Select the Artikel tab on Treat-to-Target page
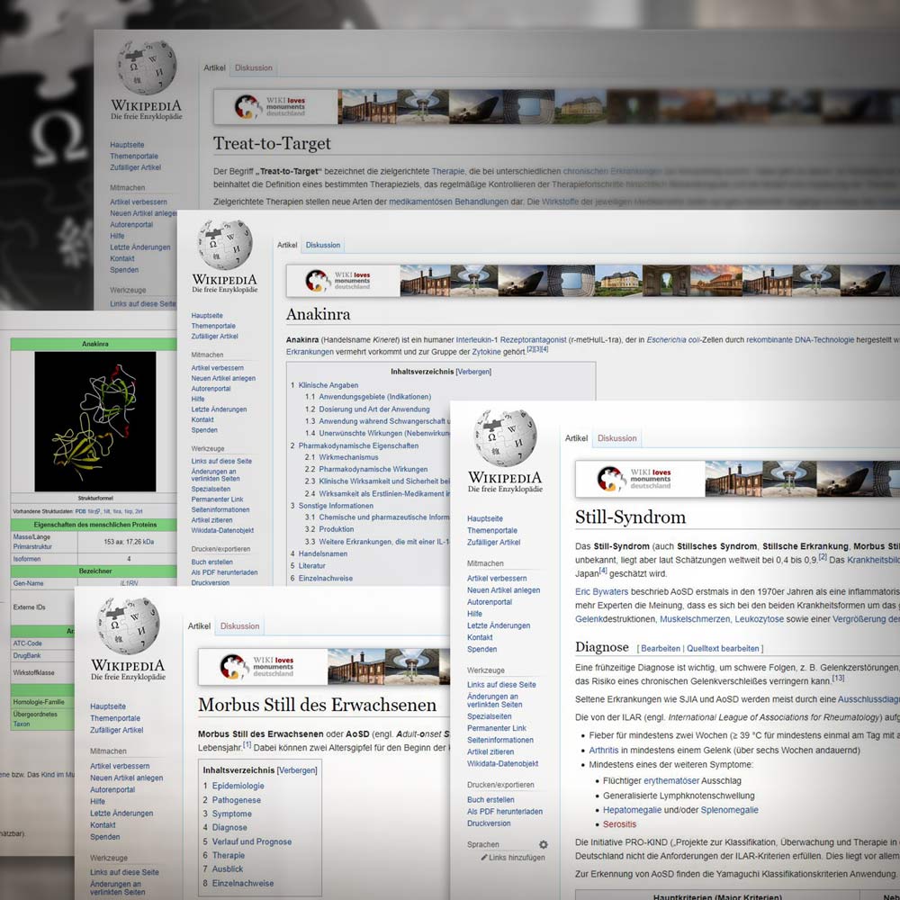This screenshot has width=900, height=900. [x=214, y=68]
